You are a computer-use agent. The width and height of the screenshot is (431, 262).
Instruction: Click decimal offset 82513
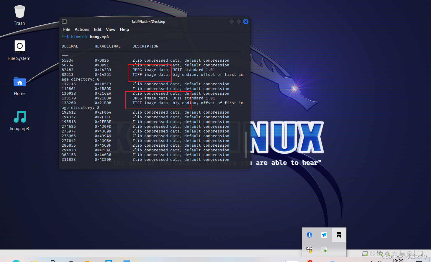tap(68, 75)
